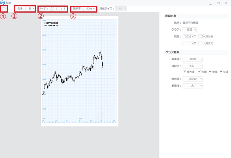Viewport: 231px width, 158px height.
Task: Increase page number with up stepper arrow
Action: pos(51,7)
